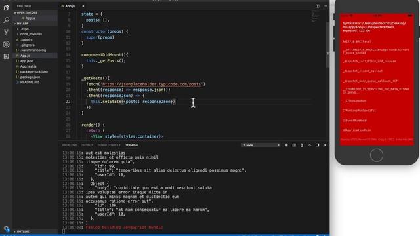Open the Debug view in activity bar

pyautogui.click(x=6, y=44)
